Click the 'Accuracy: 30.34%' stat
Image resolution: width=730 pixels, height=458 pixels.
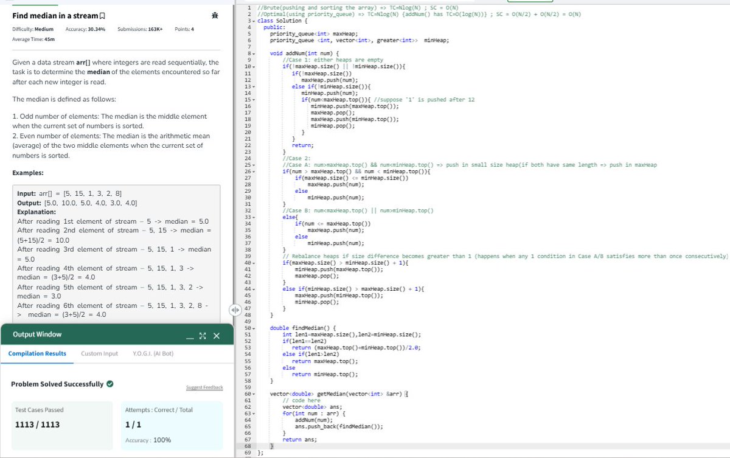[85, 29]
